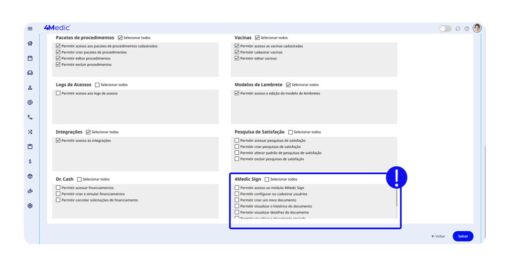Flip the toggle switch in the header
Image resolution: width=509 pixels, height=267 pixels.
445,29
